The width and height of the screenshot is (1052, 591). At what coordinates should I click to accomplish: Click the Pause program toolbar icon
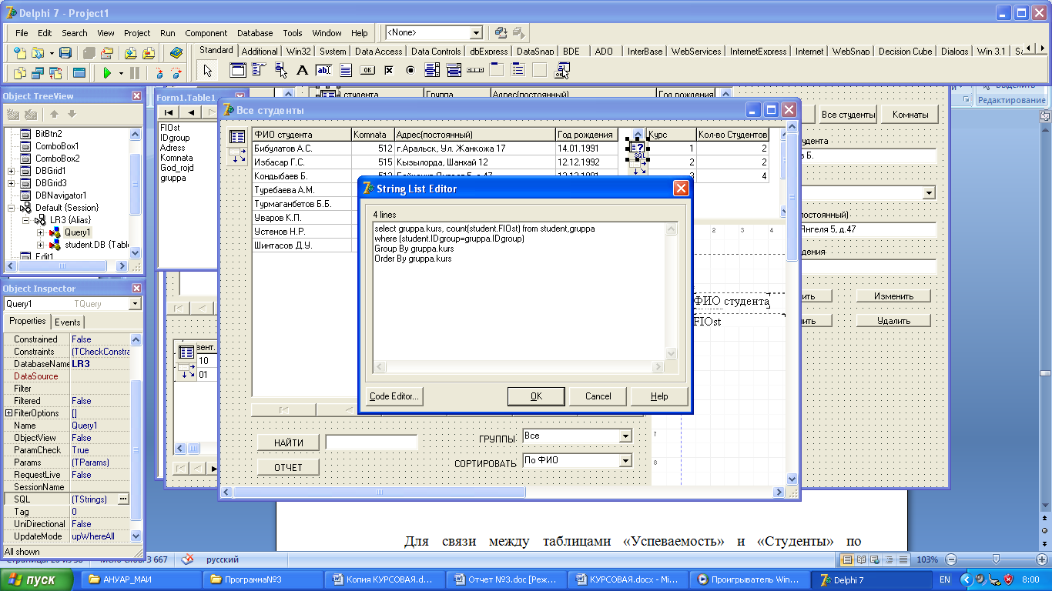(135, 73)
